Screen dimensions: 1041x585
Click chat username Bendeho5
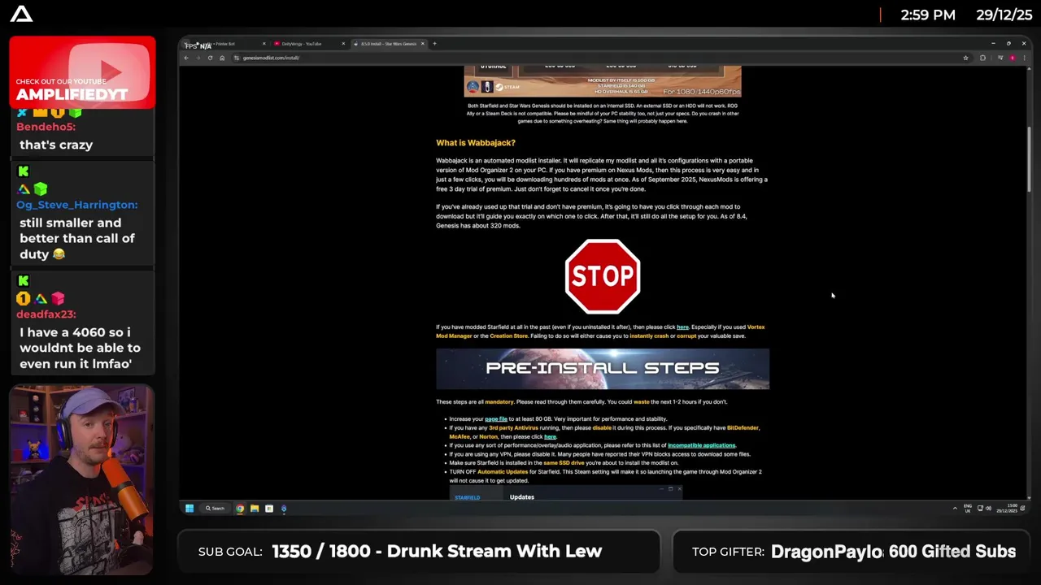click(x=46, y=127)
